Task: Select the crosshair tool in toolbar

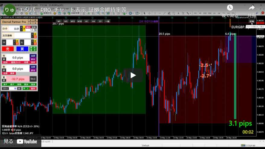Action: coord(149,13)
